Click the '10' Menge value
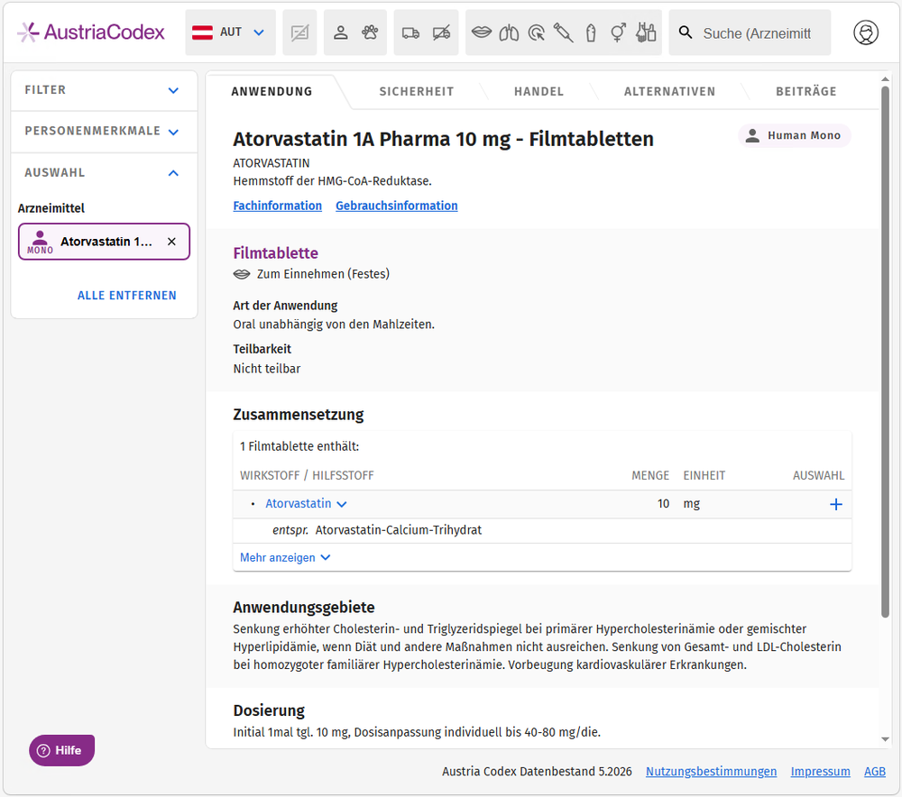The image size is (902, 797). pos(663,504)
